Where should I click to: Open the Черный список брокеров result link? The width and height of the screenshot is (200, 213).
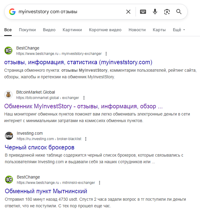(x=40, y=147)
